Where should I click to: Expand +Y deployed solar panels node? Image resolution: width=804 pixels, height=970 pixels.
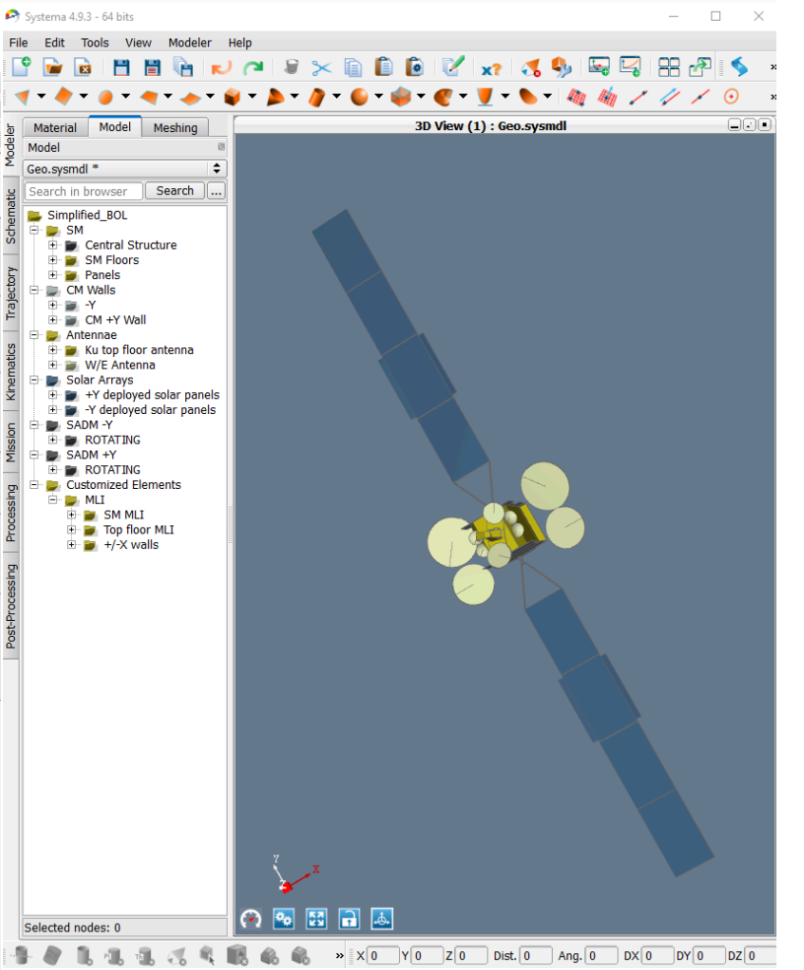click(x=53, y=394)
